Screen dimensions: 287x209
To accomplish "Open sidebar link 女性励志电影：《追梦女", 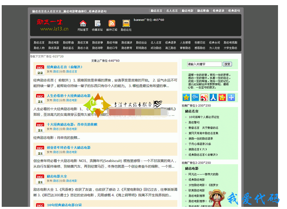I will (203, 185).
